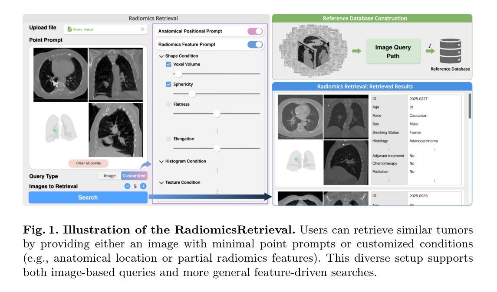Click the Search button
The height and width of the screenshot is (292, 497).
tap(88, 198)
